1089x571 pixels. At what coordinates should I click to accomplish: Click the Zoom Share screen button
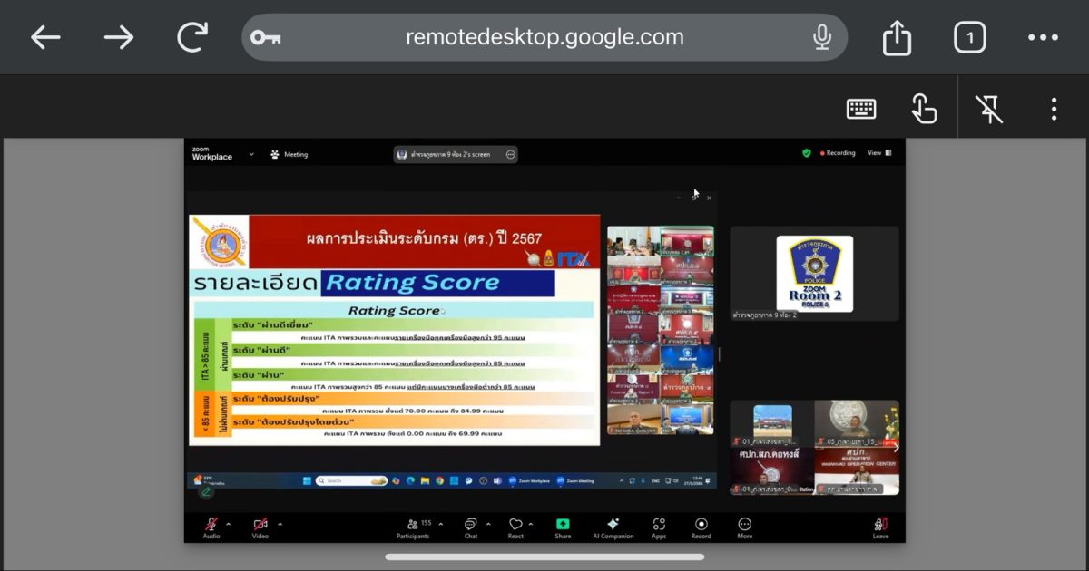[x=563, y=525]
